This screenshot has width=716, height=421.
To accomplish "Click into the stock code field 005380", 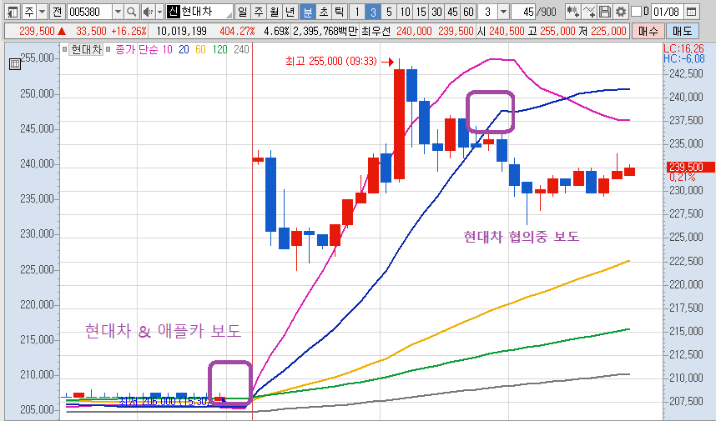I will coord(89,12).
